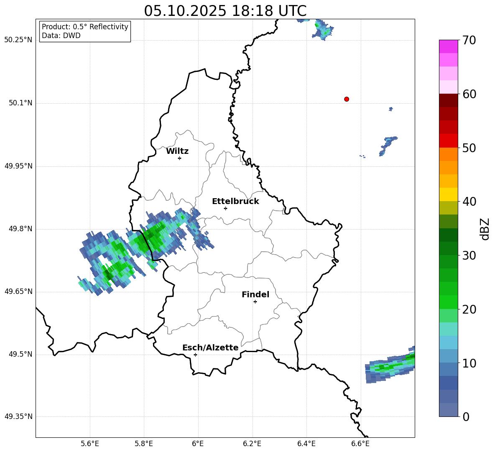
Task: Click the 50.1°N latitude label
Action: (x=20, y=103)
